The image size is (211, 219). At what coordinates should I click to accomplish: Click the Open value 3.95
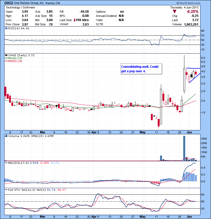click(25, 12)
